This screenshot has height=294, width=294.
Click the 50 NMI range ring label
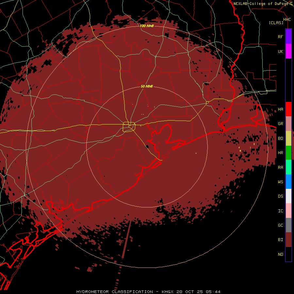click(x=147, y=86)
